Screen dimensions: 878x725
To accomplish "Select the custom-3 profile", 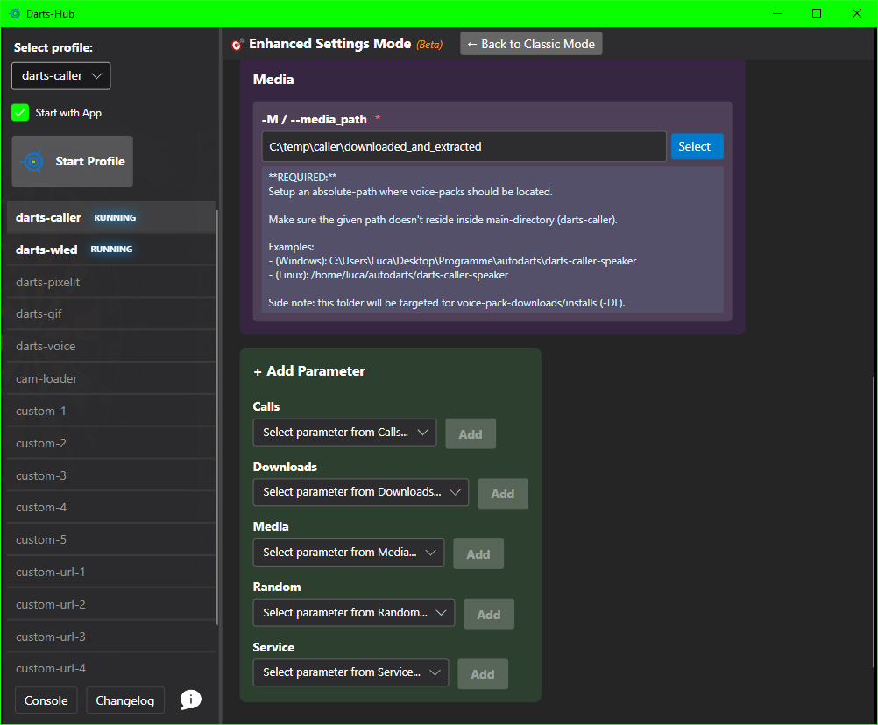I will click(x=111, y=475).
